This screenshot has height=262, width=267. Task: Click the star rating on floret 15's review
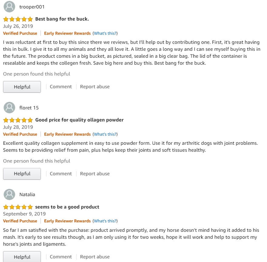pyautogui.click(x=18, y=120)
